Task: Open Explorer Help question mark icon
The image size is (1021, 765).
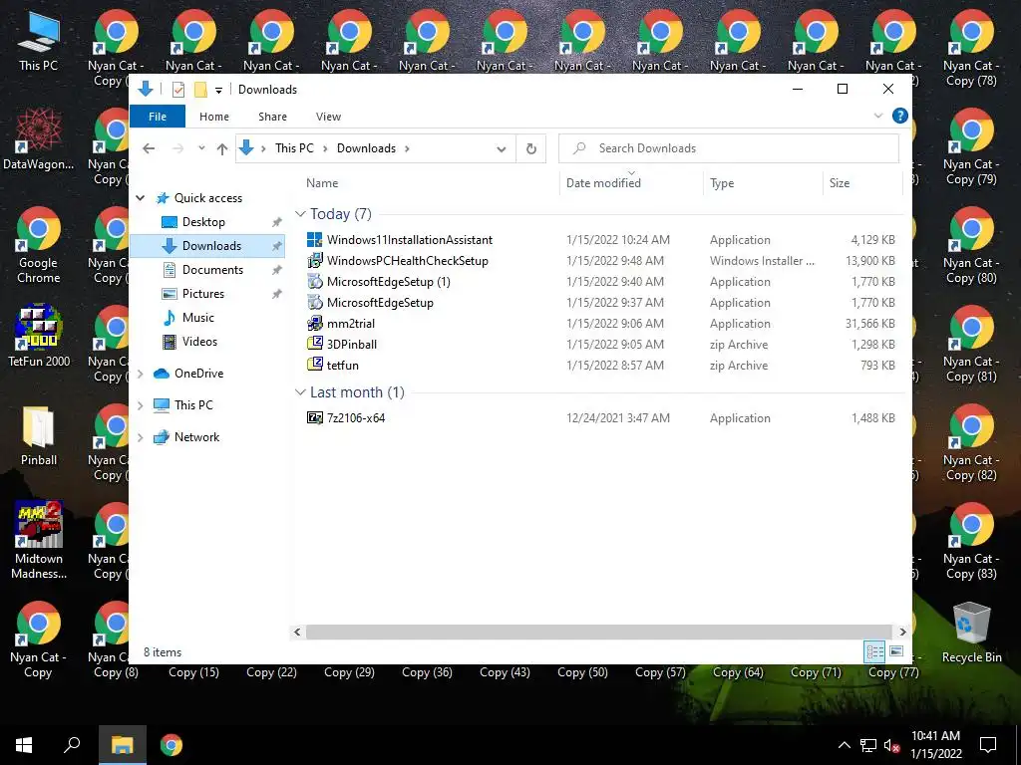Action: (900, 116)
